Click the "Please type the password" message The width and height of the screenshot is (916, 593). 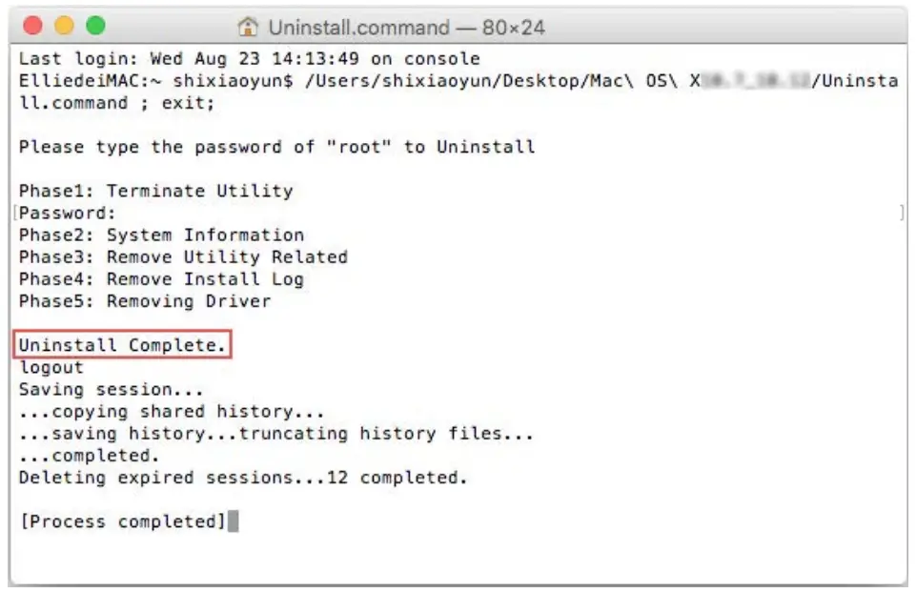click(276, 147)
